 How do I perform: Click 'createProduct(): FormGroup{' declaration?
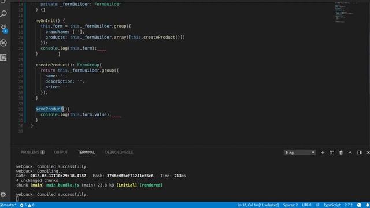(68, 65)
